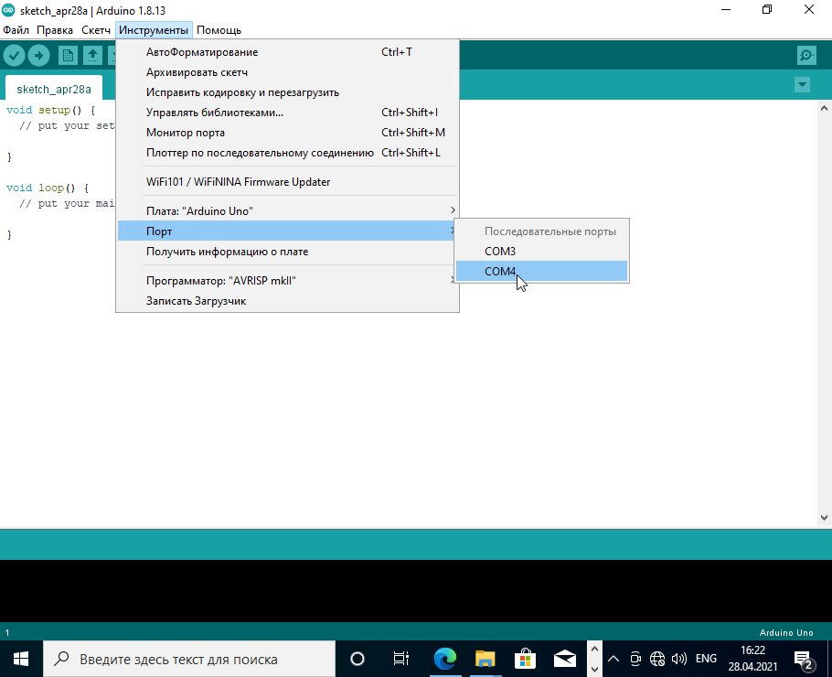Click the Upload arrow button
This screenshot has width=832, height=677.
point(38,55)
